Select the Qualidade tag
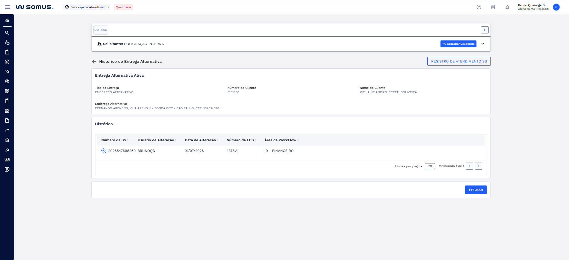The height and width of the screenshot is (260, 569). tap(123, 7)
